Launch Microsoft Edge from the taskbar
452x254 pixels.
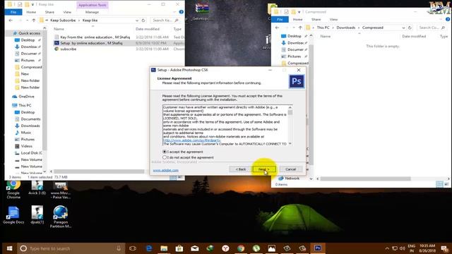click(x=149, y=248)
